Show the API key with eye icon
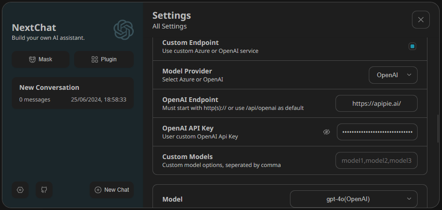The height and width of the screenshot is (210, 442). (327, 132)
